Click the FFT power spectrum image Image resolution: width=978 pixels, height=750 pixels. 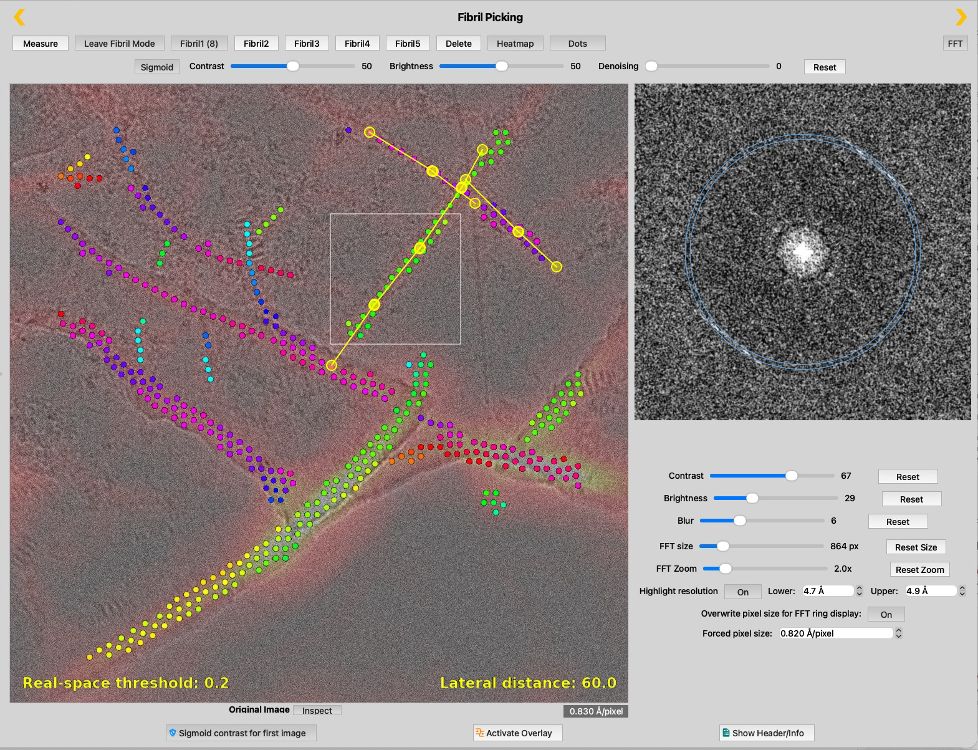point(803,252)
